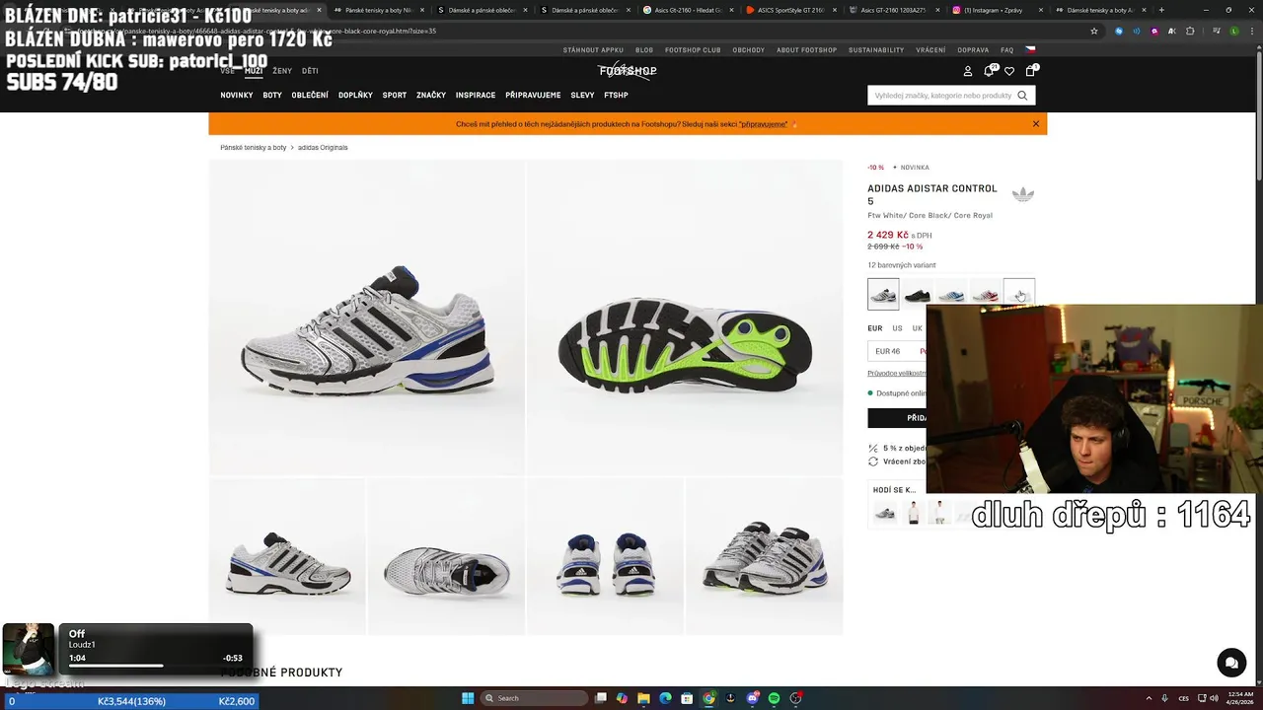The height and width of the screenshot is (710, 1263).
Task: Select the EUR size system tab
Action: point(875,328)
